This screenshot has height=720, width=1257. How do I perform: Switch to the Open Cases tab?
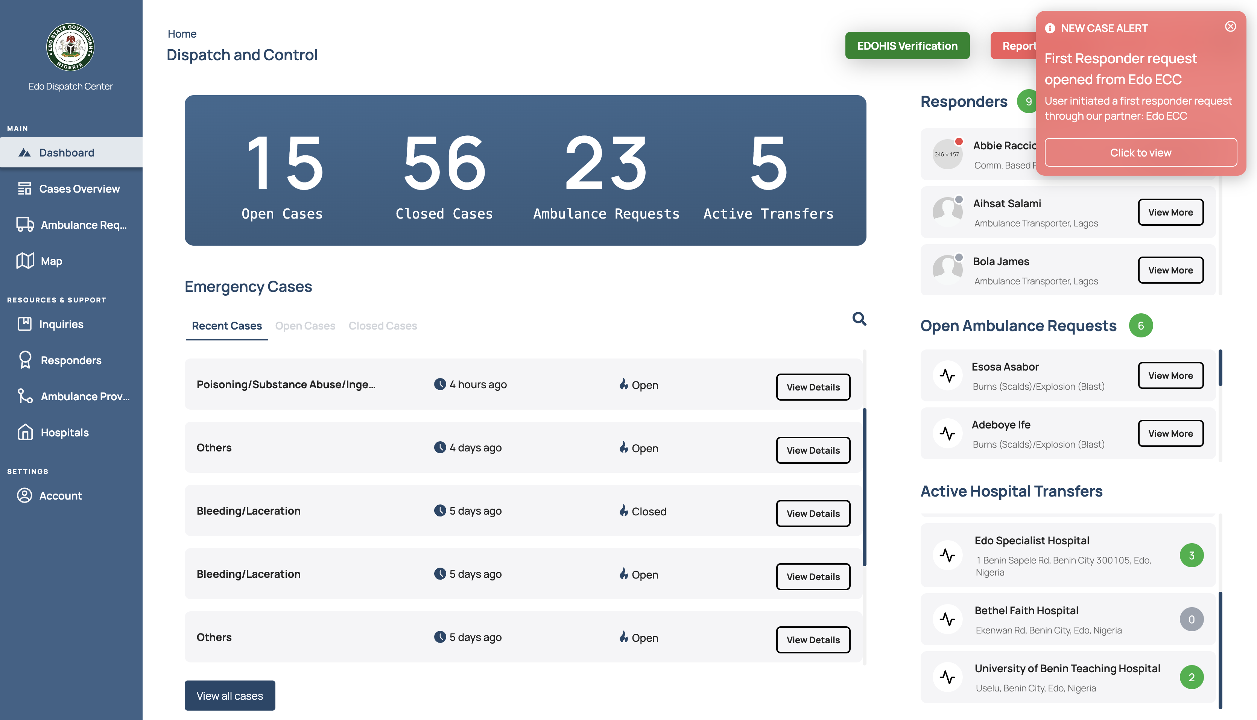[x=305, y=326]
